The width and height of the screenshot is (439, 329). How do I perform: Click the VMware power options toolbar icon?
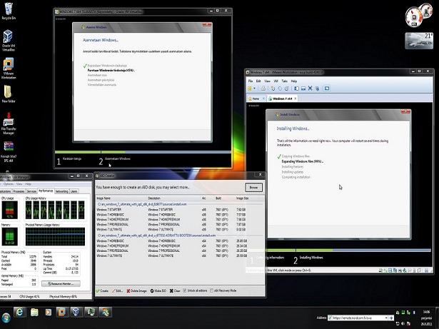click(250, 88)
